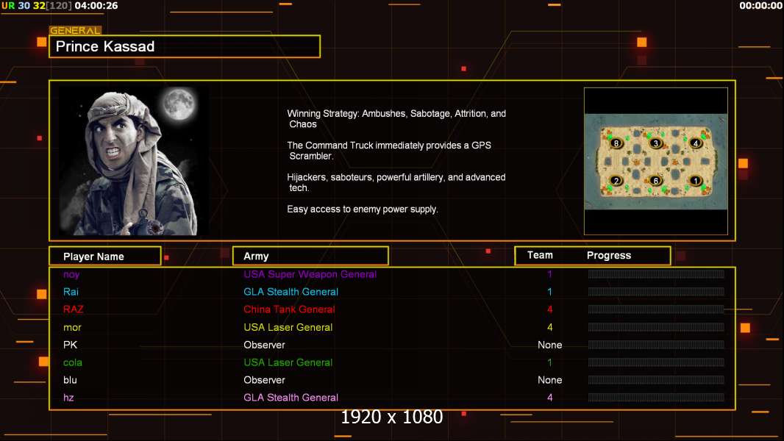The height and width of the screenshot is (441, 784).
Task: Click noy's team number
Action: [x=549, y=274]
